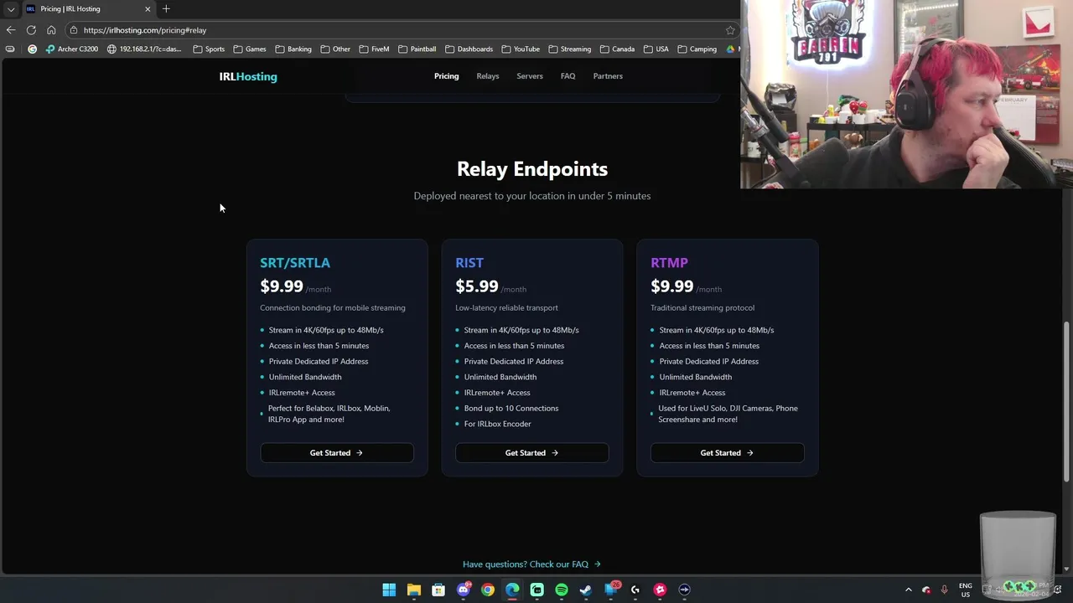Viewport: 1073px width, 603px height.
Task: Switch to Microsoft Edge in the taskbar
Action: tap(512, 590)
